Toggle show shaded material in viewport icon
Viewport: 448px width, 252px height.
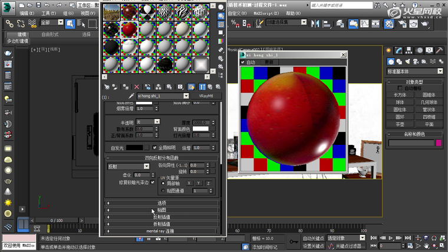pyautogui.click(x=191, y=87)
